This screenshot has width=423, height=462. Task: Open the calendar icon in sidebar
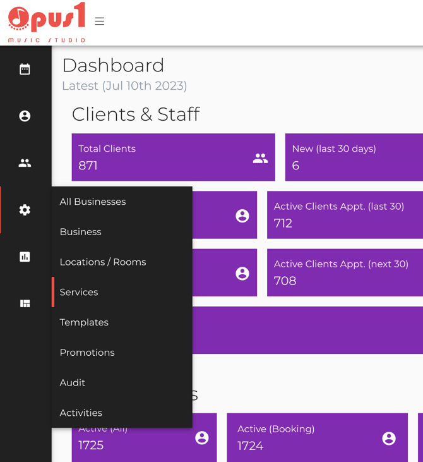(x=25, y=70)
